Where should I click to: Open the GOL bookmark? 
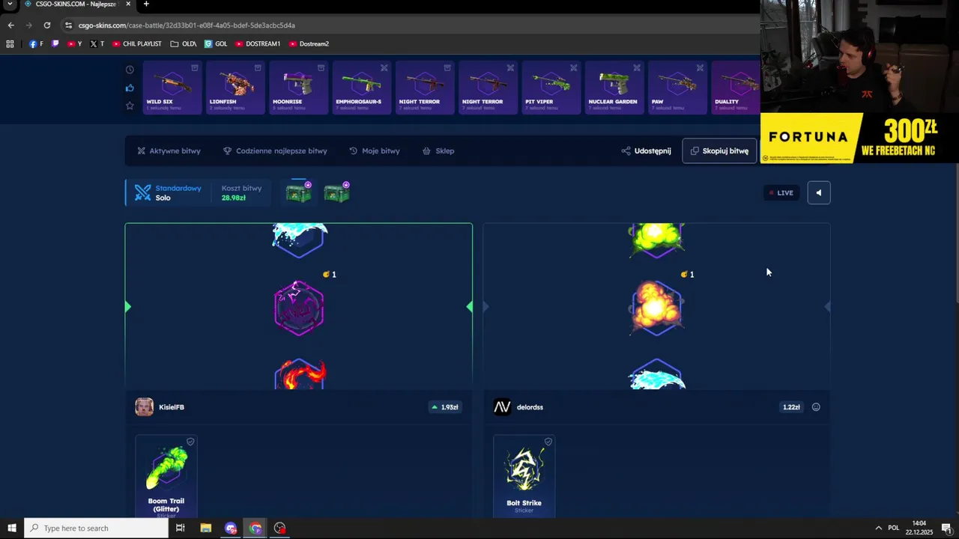(216, 43)
